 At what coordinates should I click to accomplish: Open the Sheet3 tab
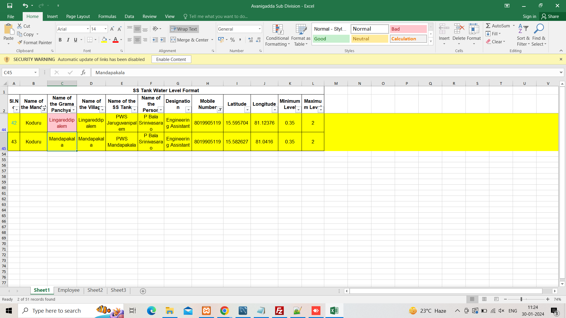pos(118,290)
